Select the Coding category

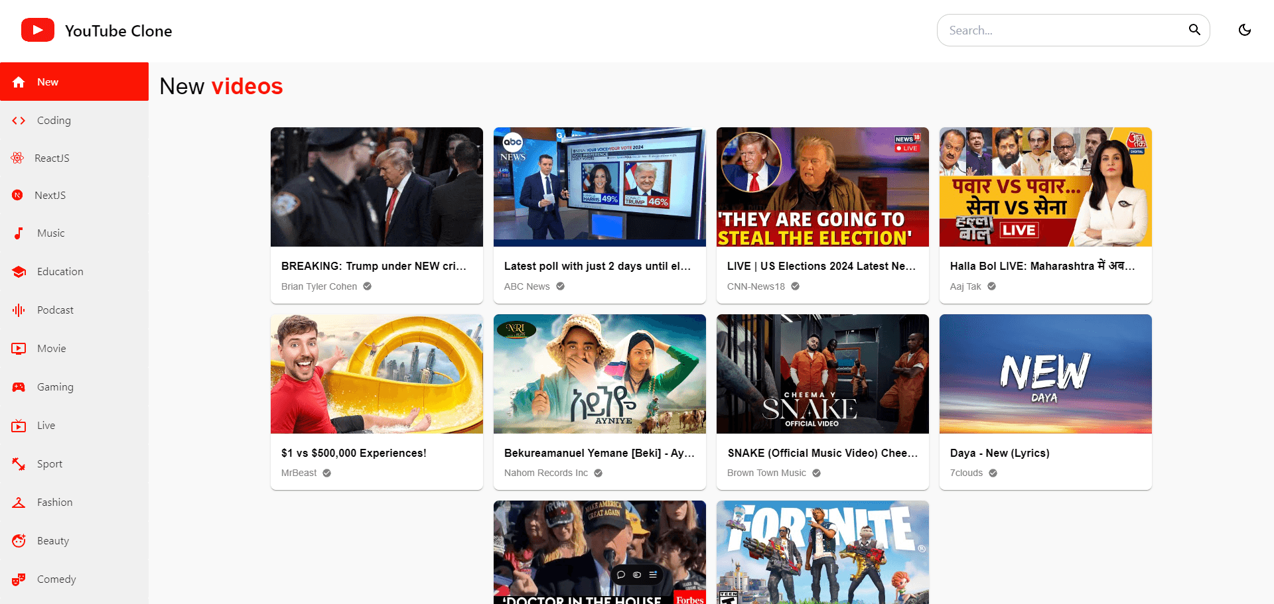pyautogui.click(x=74, y=120)
